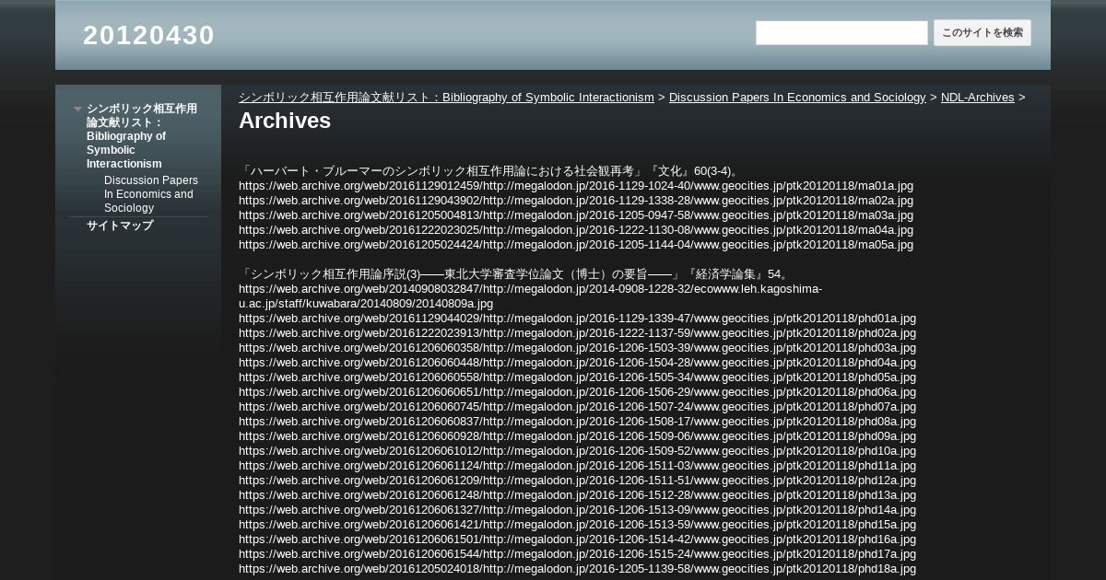This screenshot has width=1106, height=580.
Task: Click the archive URL ending phd11a.jpg
Action: [577, 466]
